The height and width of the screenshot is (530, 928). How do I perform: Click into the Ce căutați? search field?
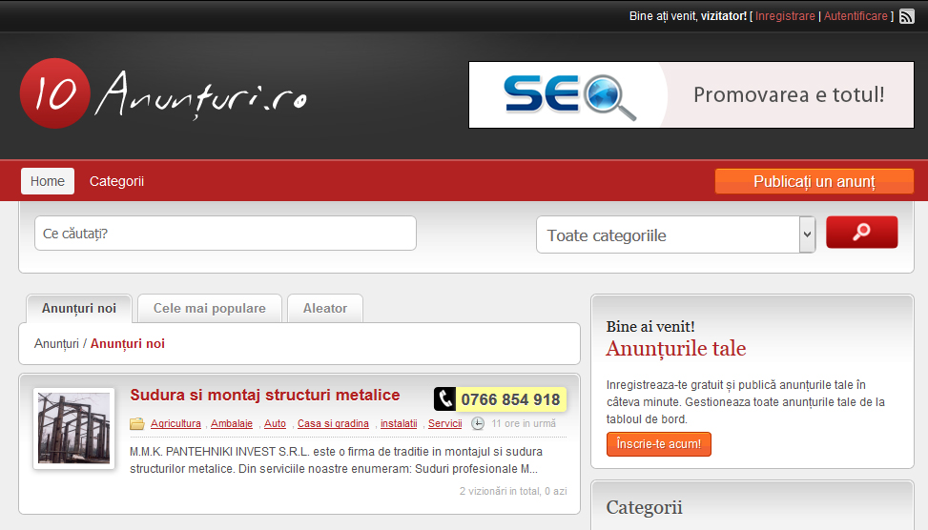225,233
